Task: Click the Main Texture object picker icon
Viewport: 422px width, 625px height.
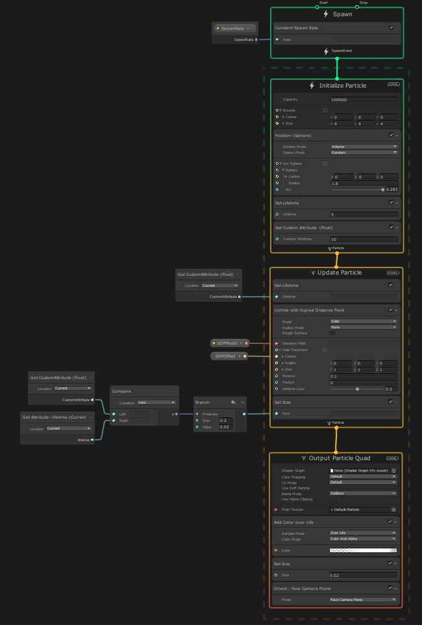Action: [393, 510]
